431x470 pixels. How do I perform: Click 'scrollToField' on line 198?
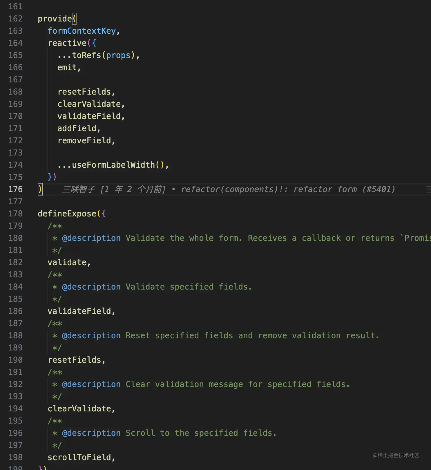point(79,457)
